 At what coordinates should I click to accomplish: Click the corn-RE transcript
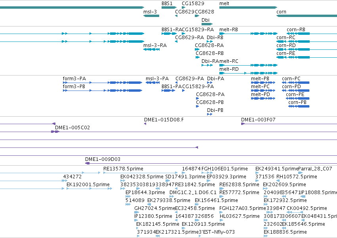(x=307, y=57)
